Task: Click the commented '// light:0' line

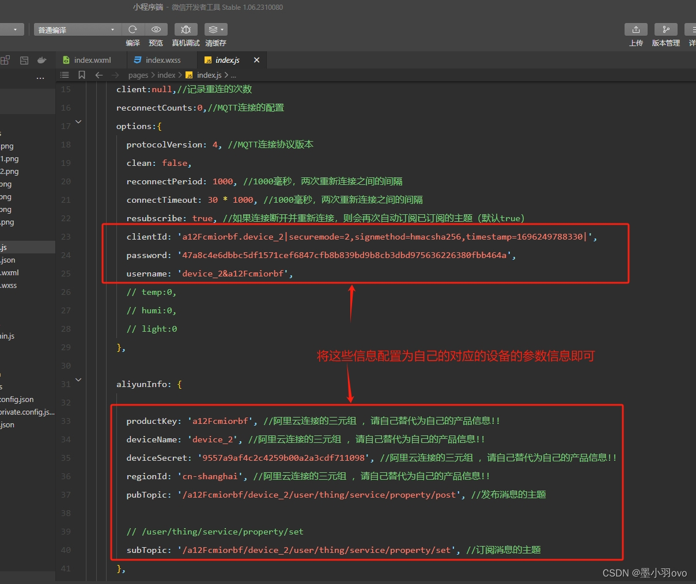Action: 152,329
